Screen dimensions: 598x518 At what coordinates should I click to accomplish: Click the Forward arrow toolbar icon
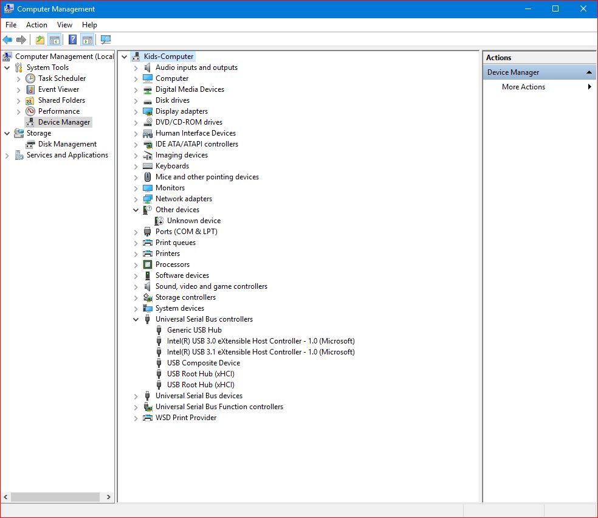[21, 40]
